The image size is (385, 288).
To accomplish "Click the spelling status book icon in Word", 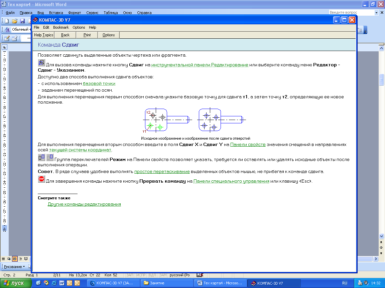I will (x=200, y=275).
